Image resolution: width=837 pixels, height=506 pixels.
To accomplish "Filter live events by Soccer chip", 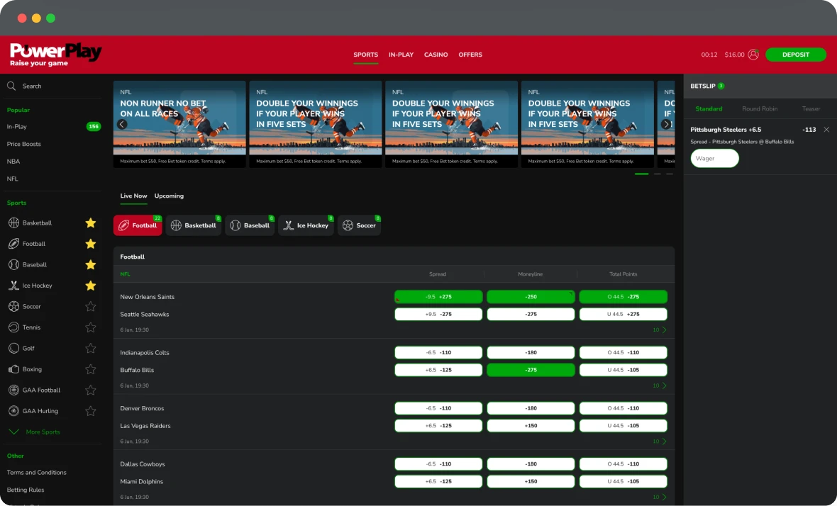I will click(x=359, y=225).
